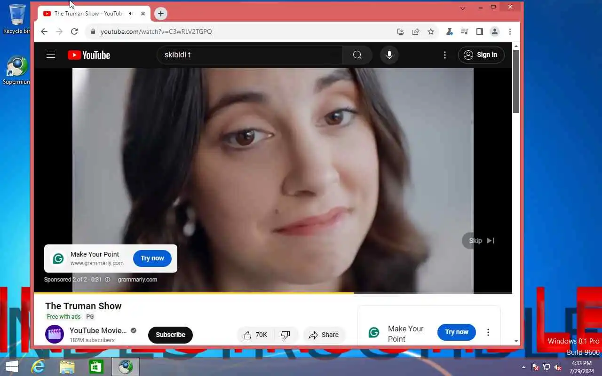Image resolution: width=602 pixels, height=376 pixels.
Task: Open browser three-dot menu
Action: (510, 31)
